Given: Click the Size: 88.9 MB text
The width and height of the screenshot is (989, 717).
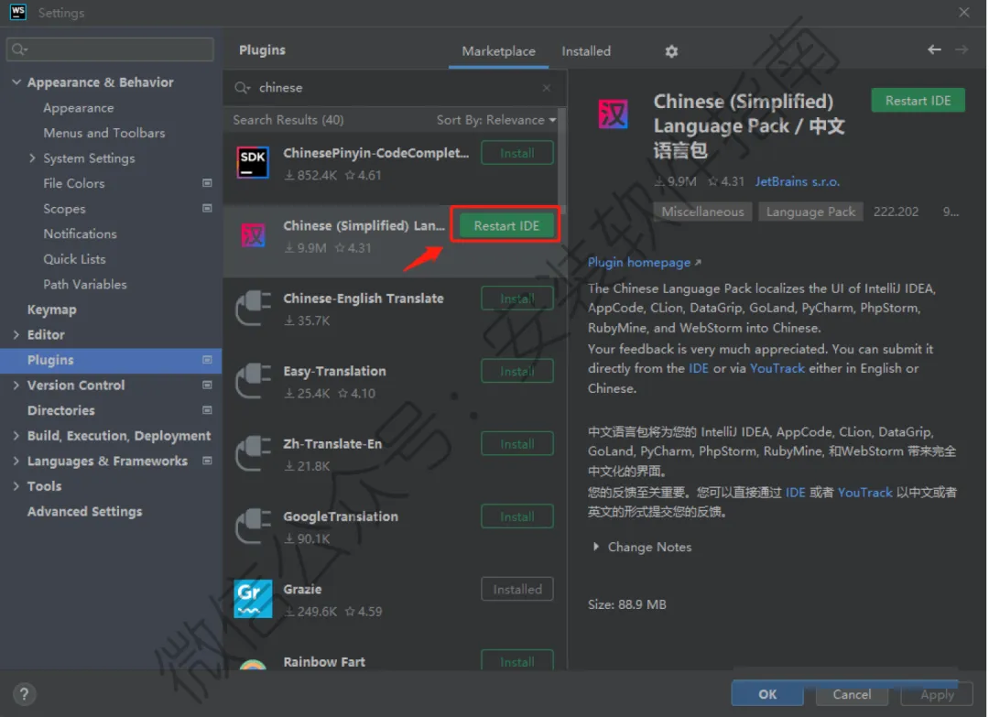Looking at the screenshot, I should pos(627,604).
